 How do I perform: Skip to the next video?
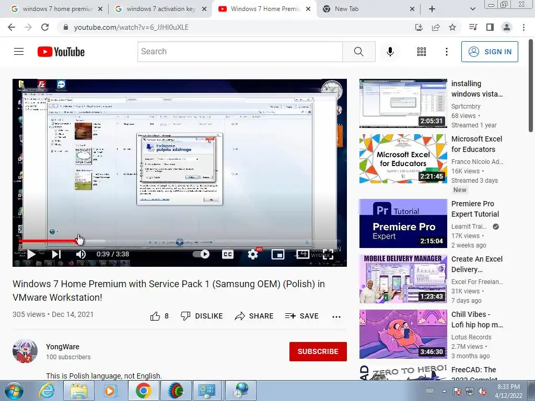[56, 254]
